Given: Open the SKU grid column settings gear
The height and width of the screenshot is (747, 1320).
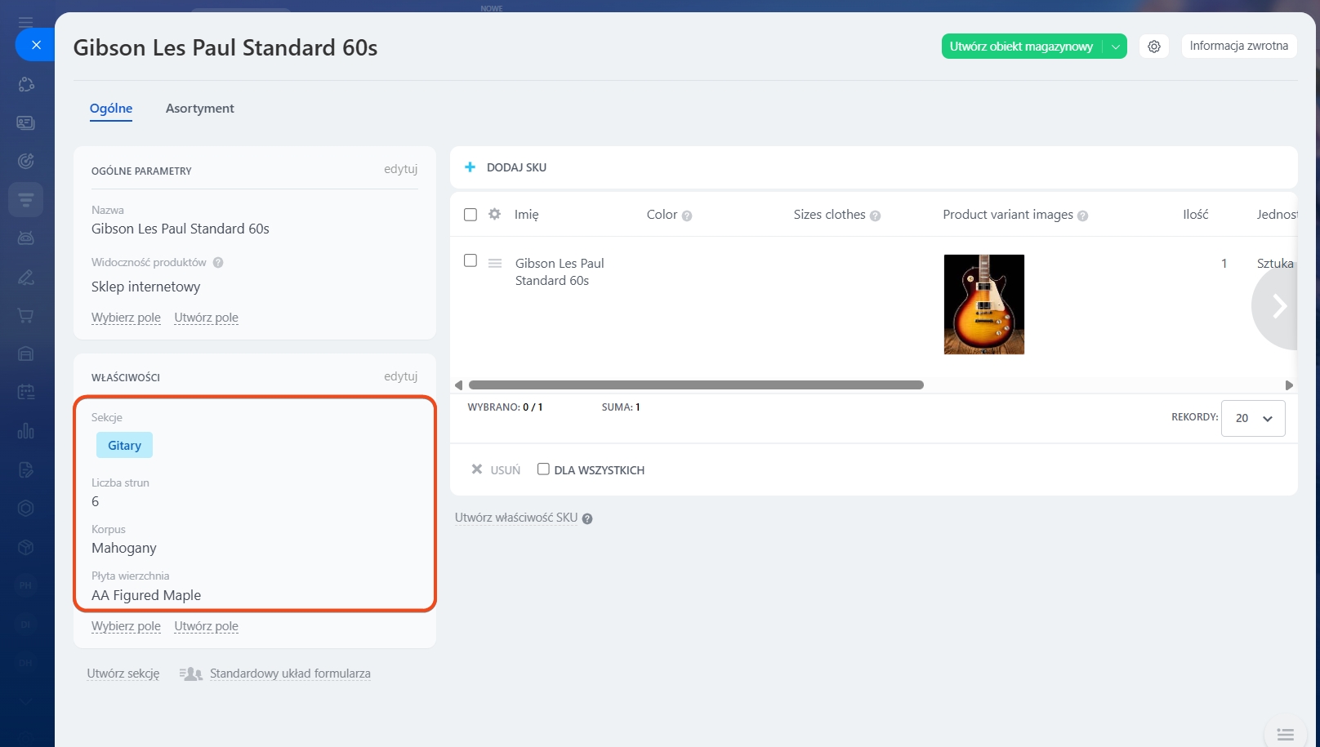Looking at the screenshot, I should click(494, 214).
